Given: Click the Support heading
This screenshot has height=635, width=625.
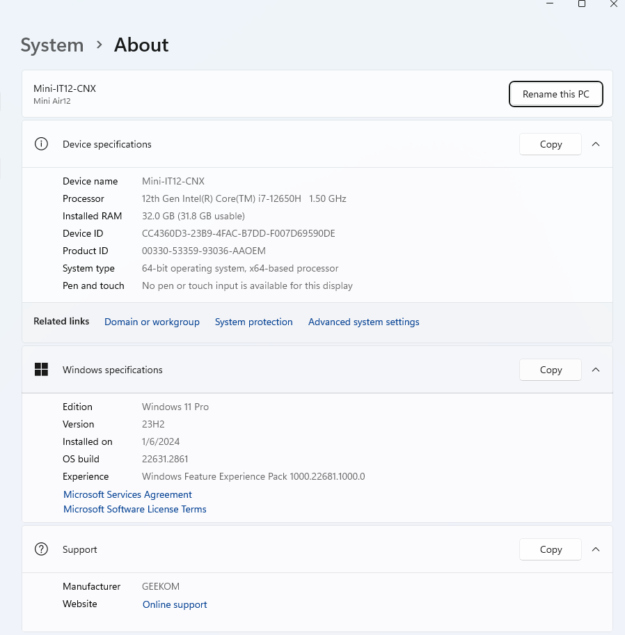Looking at the screenshot, I should point(80,549).
